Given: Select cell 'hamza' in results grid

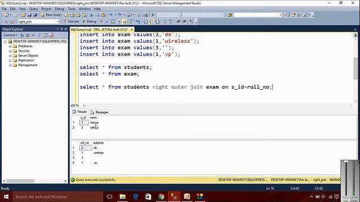Looking at the screenshot, I should click(x=94, y=122).
